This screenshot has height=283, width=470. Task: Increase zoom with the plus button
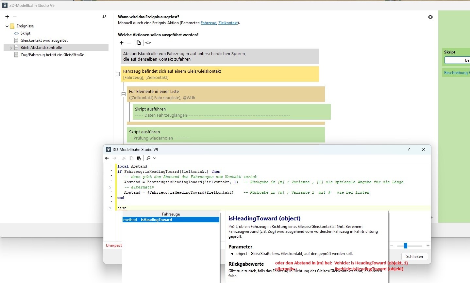428,246
